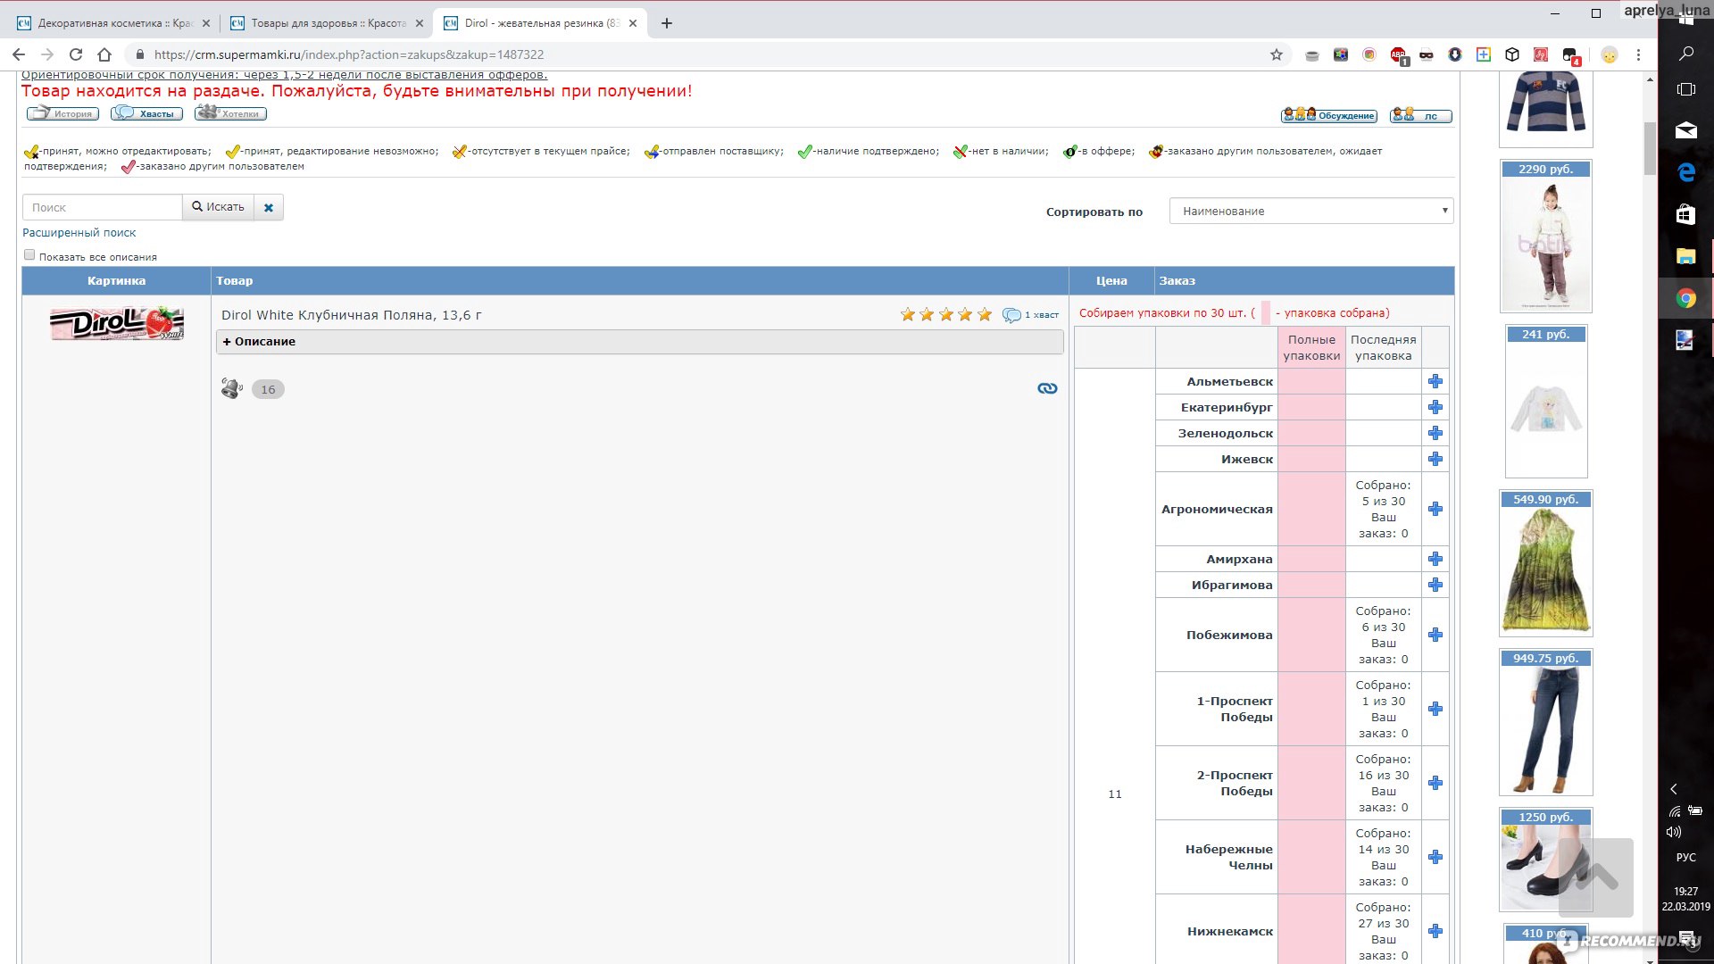The height and width of the screenshot is (964, 1714).
Task: Open the Microsoft Store taskbar icon
Action: pyautogui.click(x=1685, y=214)
